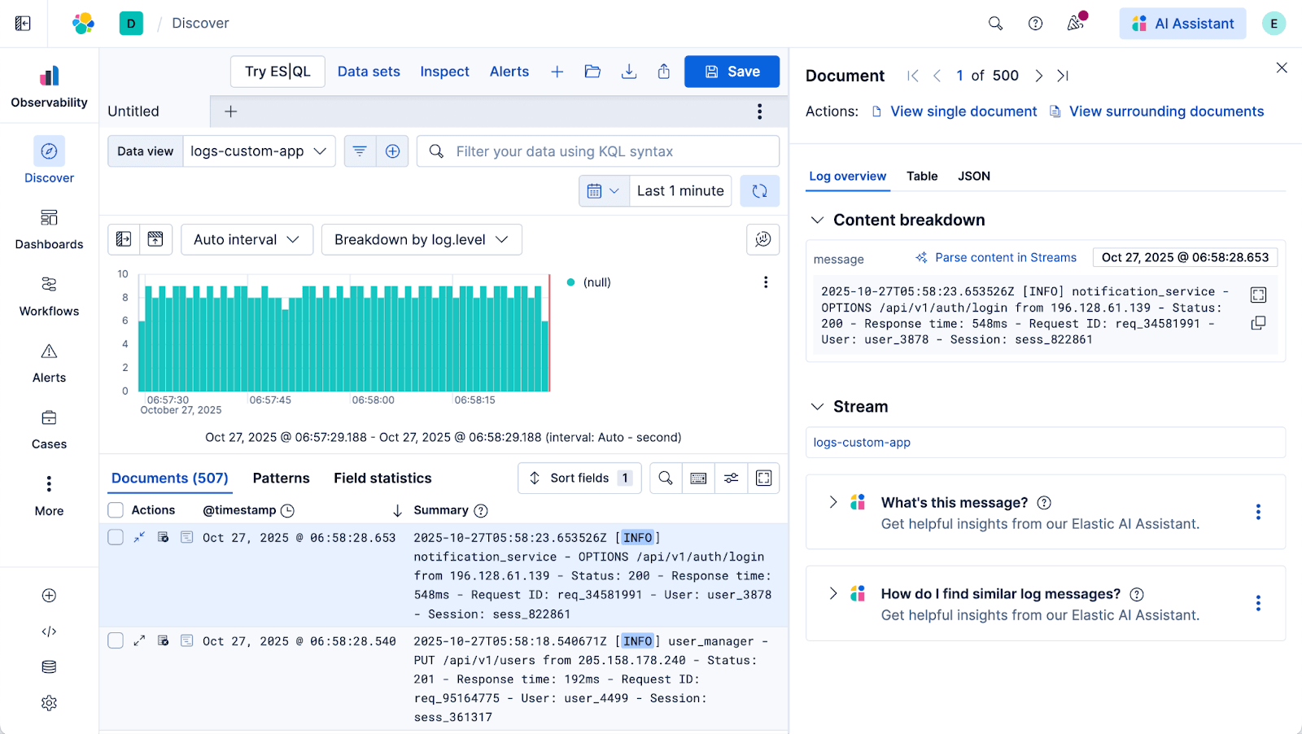1302x734 pixels.
Task: Tick the select all documents checkbox
Action: point(116,510)
